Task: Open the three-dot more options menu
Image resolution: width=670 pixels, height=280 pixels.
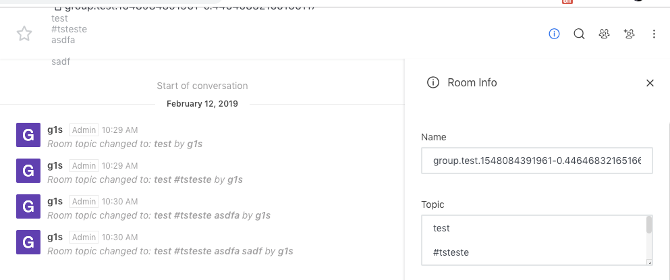Action: 654,34
